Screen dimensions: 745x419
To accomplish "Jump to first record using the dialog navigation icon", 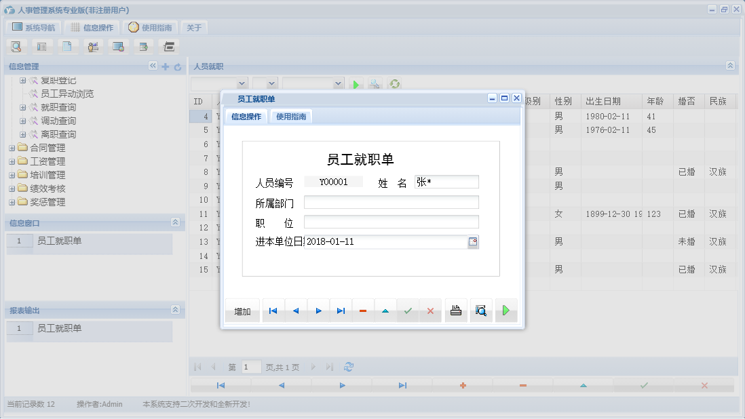I will pos(273,310).
